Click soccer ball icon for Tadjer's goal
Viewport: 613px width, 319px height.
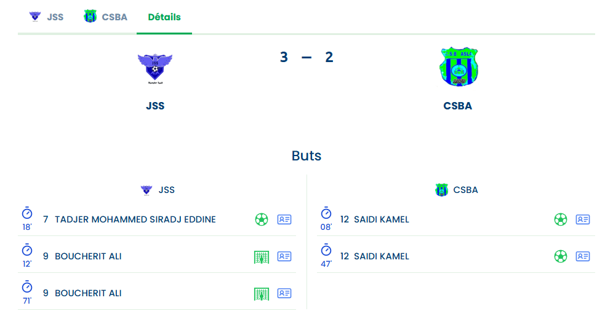coord(262,219)
